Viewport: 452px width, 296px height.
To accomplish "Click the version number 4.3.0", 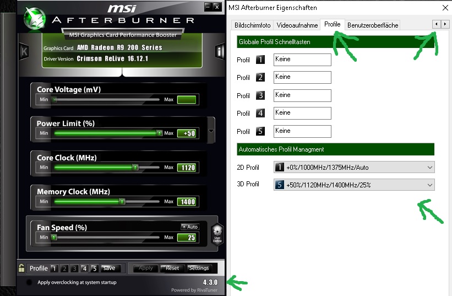I will tap(210, 282).
